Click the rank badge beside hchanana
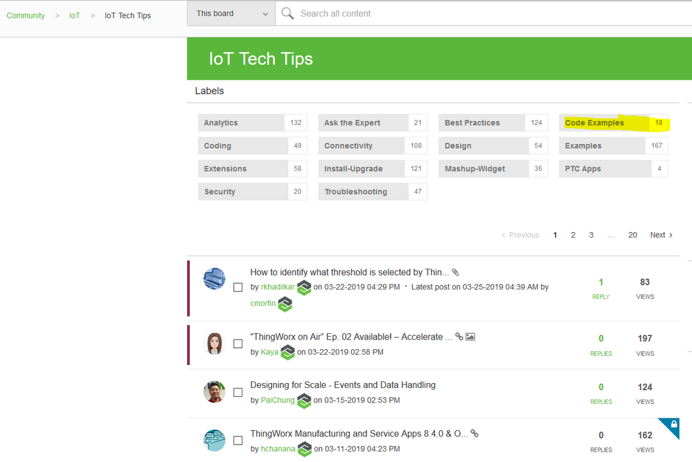The width and height of the screenshot is (692, 462). [305, 450]
